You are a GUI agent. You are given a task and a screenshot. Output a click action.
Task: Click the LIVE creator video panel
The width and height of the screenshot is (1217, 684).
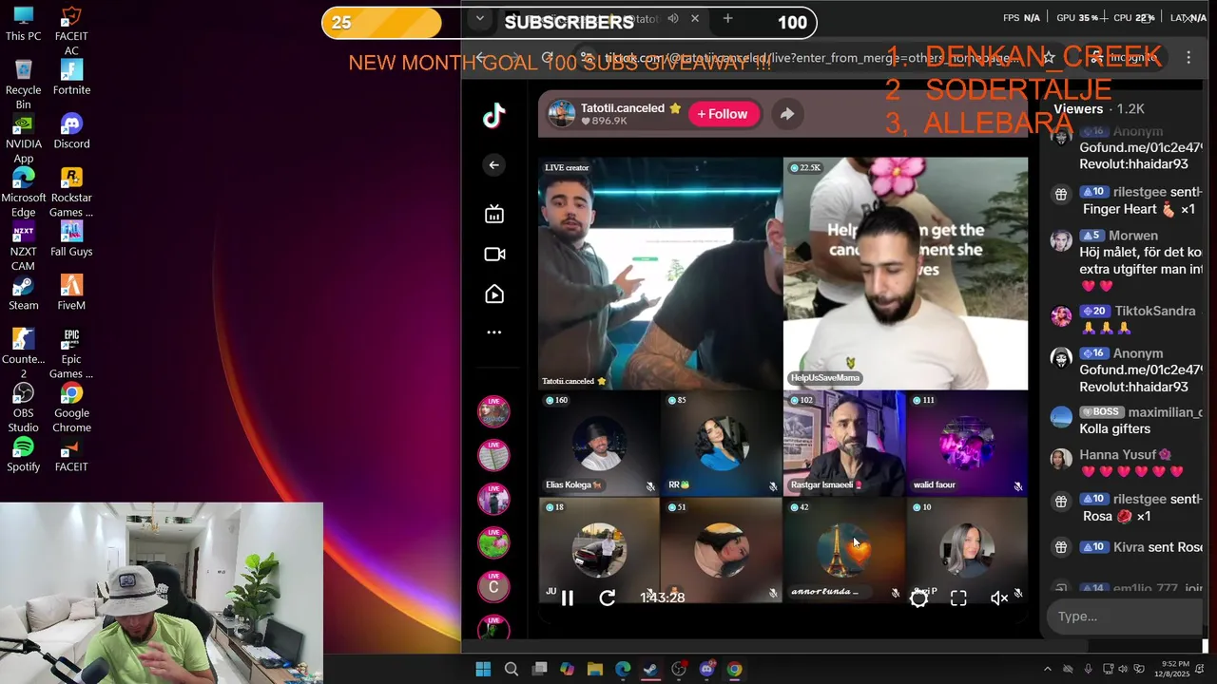(660, 274)
